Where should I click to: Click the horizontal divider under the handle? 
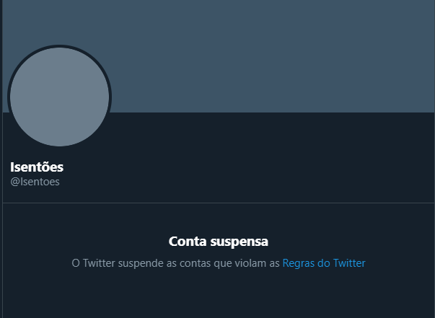(219, 203)
